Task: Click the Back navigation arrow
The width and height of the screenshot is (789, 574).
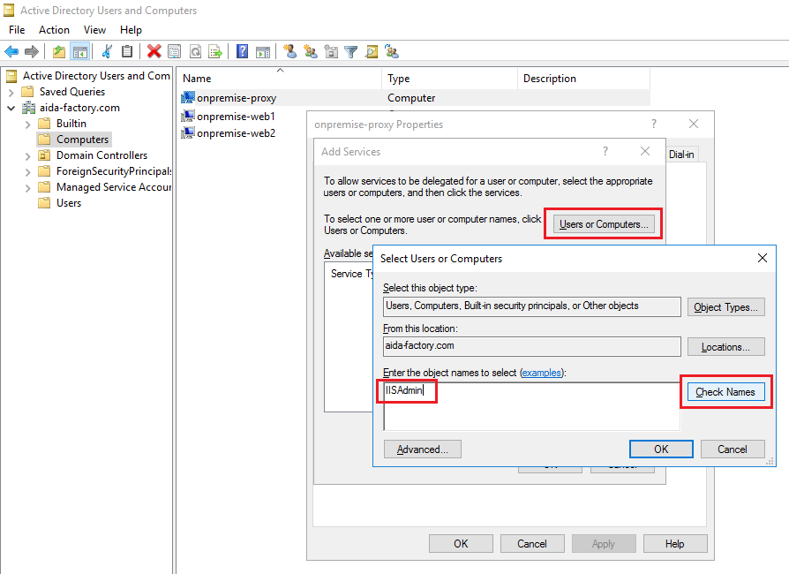Action: point(11,50)
